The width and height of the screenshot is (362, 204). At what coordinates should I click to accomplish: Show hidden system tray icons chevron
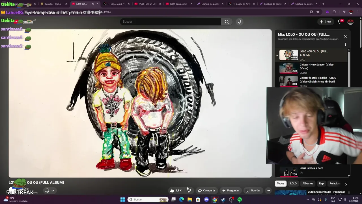[x=308, y=199]
